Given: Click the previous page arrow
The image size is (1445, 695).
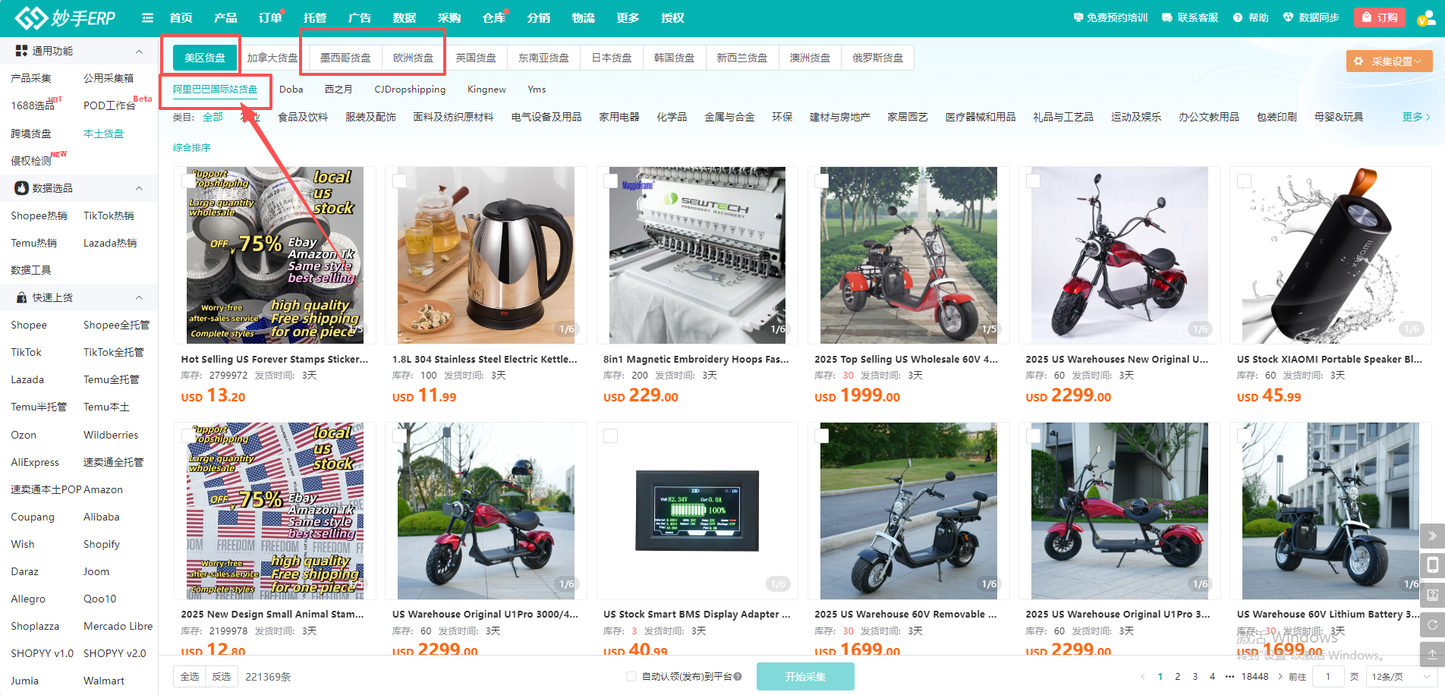Looking at the screenshot, I should (x=1143, y=677).
